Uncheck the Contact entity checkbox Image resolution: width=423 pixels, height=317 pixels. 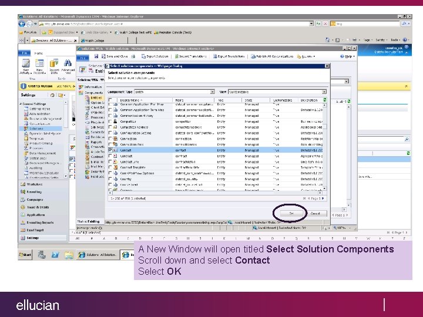coord(110,150)
